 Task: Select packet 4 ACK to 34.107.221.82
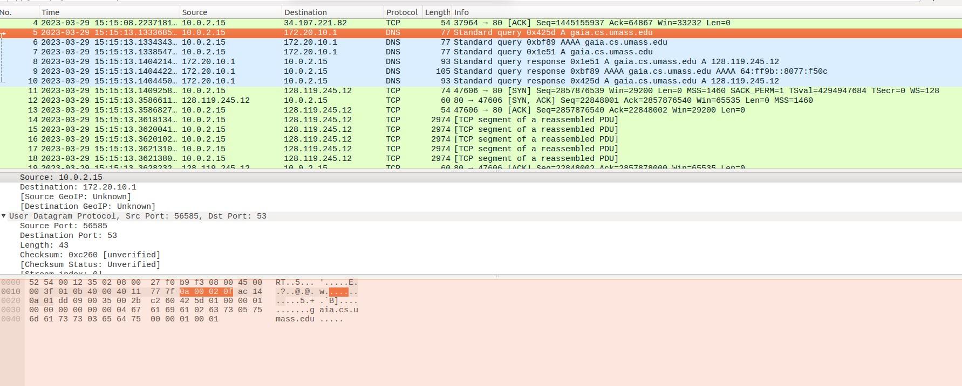coord(481,23)
